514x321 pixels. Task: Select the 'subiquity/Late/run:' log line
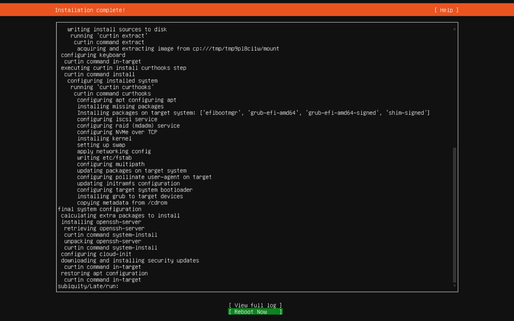[x=88, y=286]
